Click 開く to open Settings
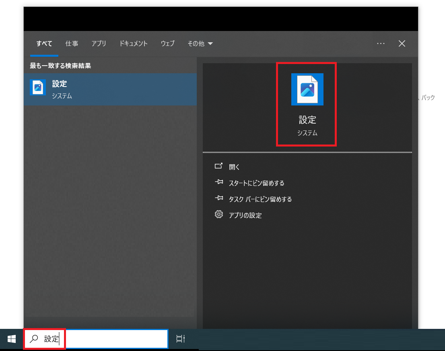 (234, 167)
